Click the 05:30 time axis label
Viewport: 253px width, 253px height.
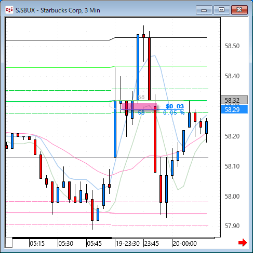click(66, 244)
